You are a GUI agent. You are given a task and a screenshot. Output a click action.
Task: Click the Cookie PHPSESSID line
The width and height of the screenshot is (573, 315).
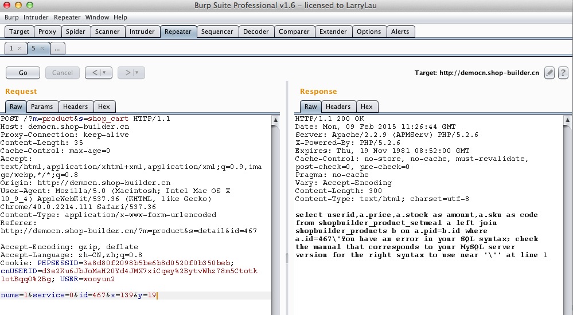coord(118,263)
